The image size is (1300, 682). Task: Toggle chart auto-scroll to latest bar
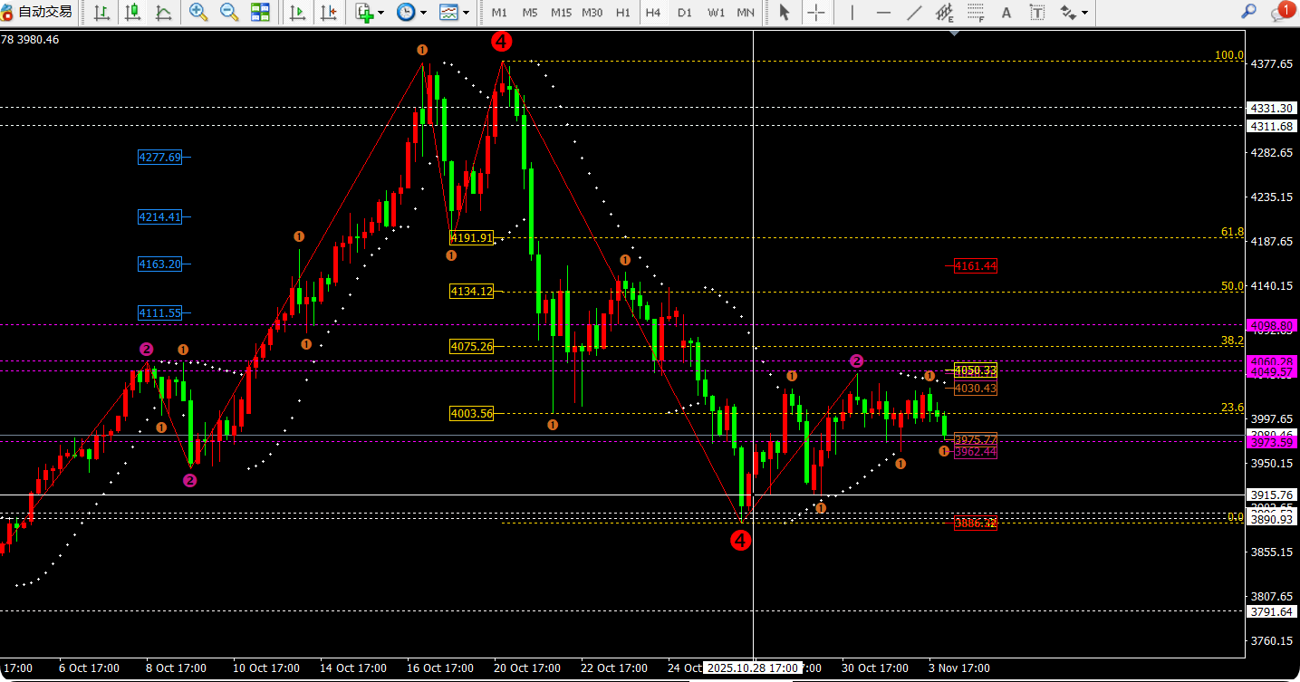pos(297,12)
